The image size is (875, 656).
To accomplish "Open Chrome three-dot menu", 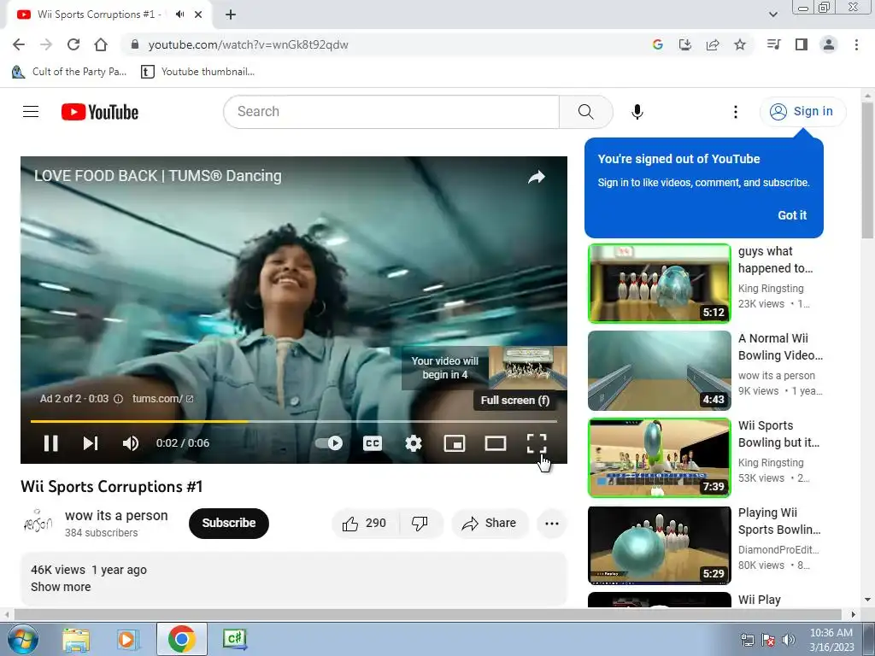I will pyautogui.click(x=856, y=44).
